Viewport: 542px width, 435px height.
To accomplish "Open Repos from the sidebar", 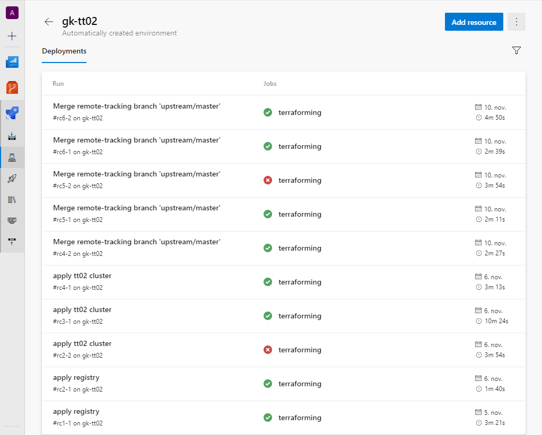I will pos(12,87).
